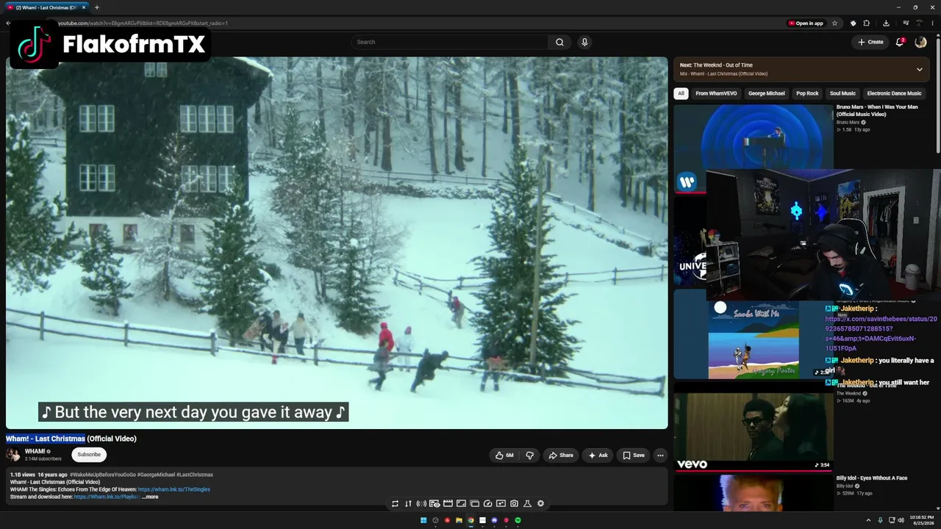Click the #GeorgeMichael hashtag

point(156,475)
